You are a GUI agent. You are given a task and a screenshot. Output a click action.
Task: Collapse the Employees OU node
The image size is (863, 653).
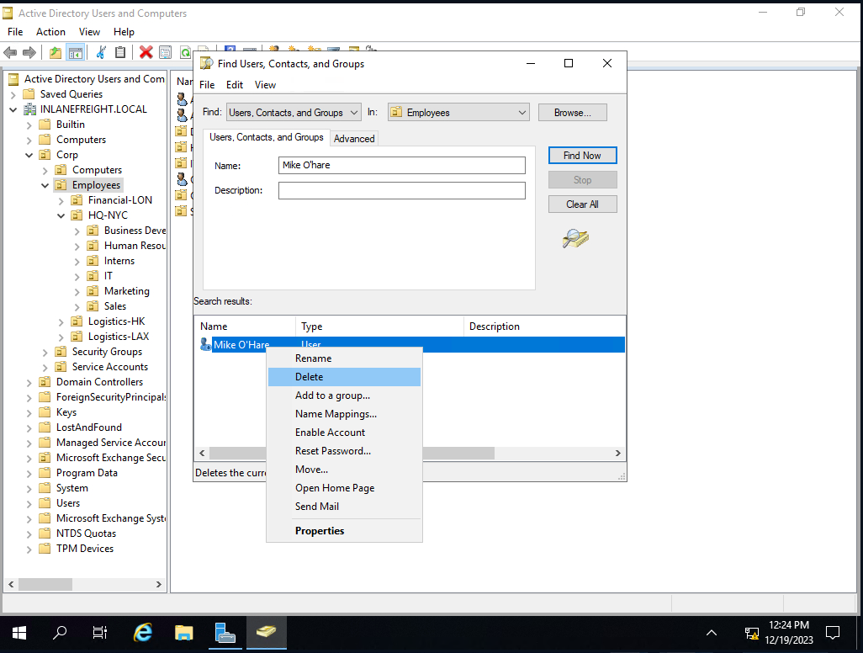pyautogui.click(x=45, y=185)
